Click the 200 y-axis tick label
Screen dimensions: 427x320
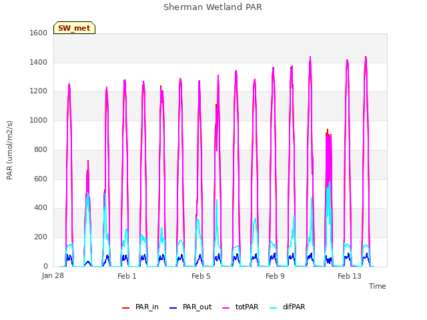point(41,237)
